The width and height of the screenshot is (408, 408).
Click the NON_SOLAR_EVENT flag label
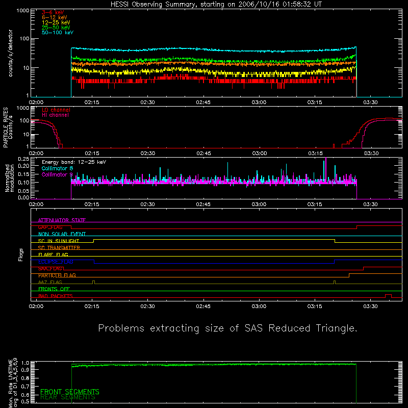[x=62, y=234]
